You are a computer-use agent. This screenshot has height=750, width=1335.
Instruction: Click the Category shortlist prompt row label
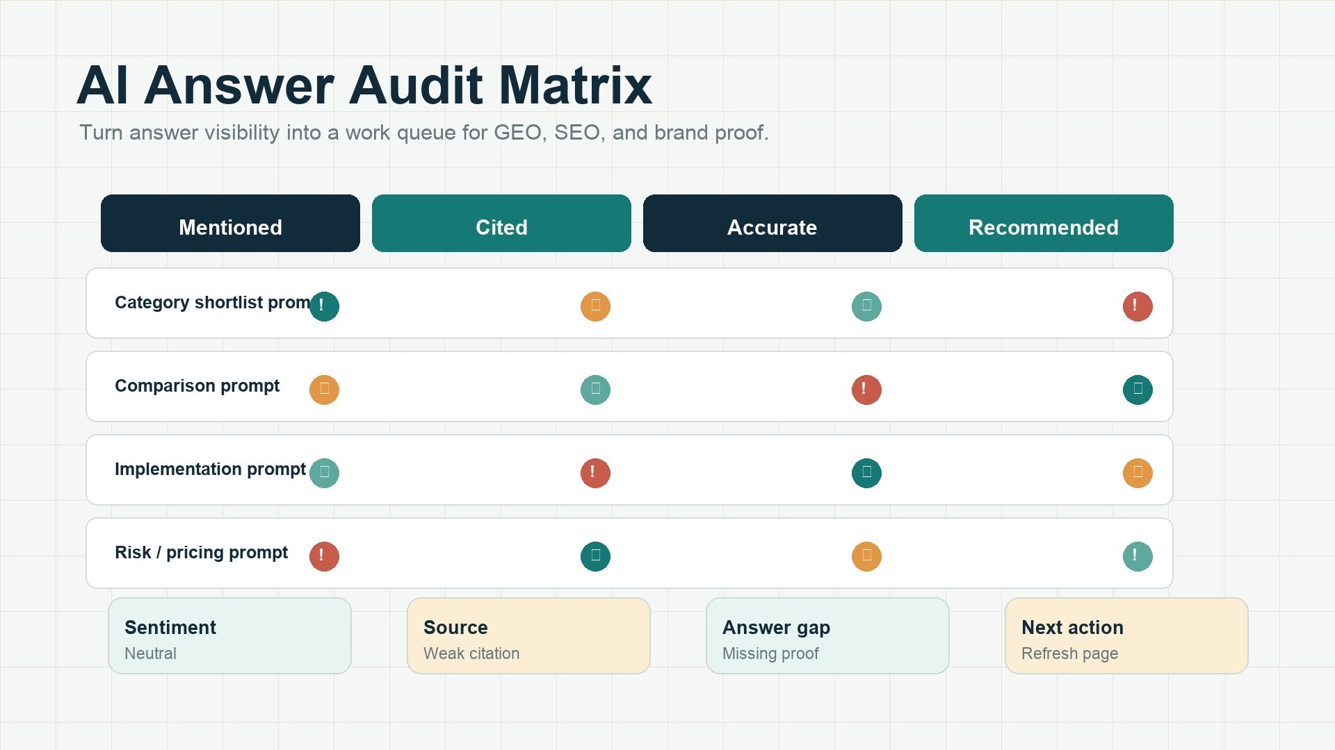click(x=213, y=303)
